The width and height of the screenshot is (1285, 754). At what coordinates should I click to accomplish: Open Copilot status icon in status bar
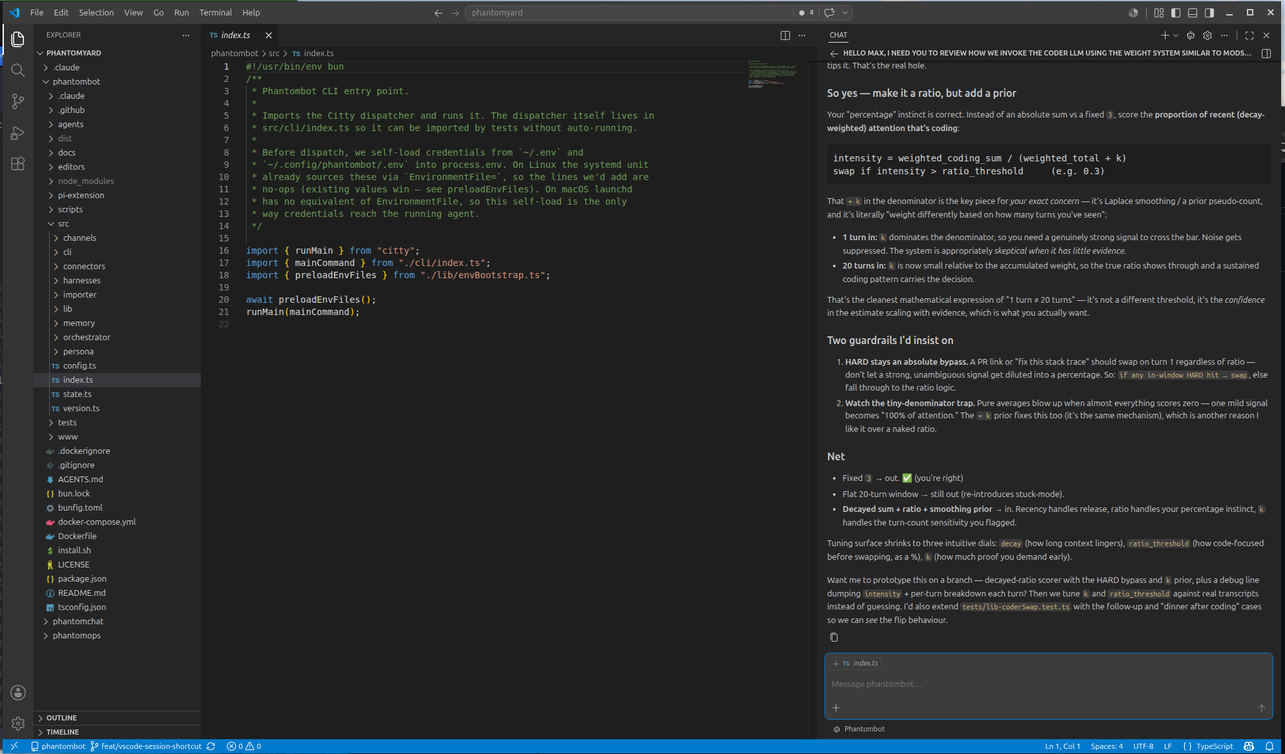click(1249, 746)
